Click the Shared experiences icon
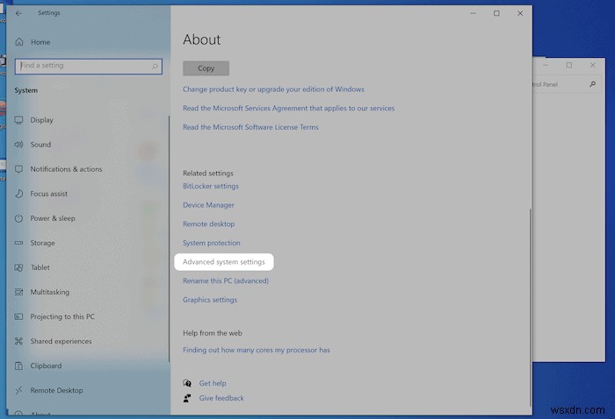The image size is (615, 419). [18, 341]
